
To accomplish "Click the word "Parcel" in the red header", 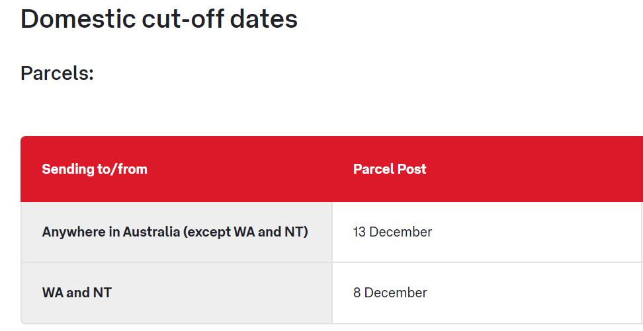I will point(374,169).
